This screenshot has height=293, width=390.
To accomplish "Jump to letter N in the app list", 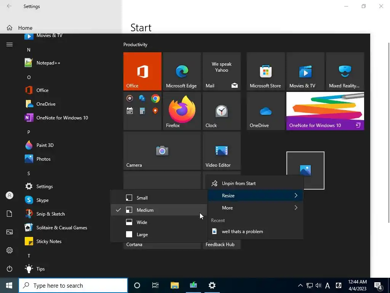I will (29, 50).
